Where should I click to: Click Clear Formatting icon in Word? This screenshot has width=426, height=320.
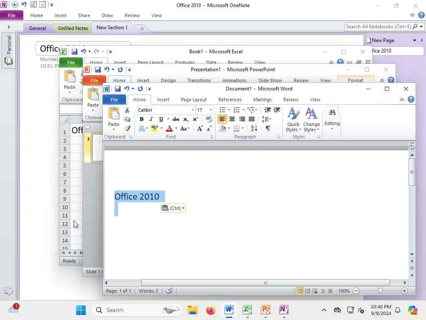pyautogui.click(x=209, y=119)
